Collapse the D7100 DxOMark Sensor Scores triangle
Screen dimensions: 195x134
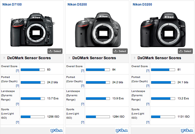(x=4, y=58)
